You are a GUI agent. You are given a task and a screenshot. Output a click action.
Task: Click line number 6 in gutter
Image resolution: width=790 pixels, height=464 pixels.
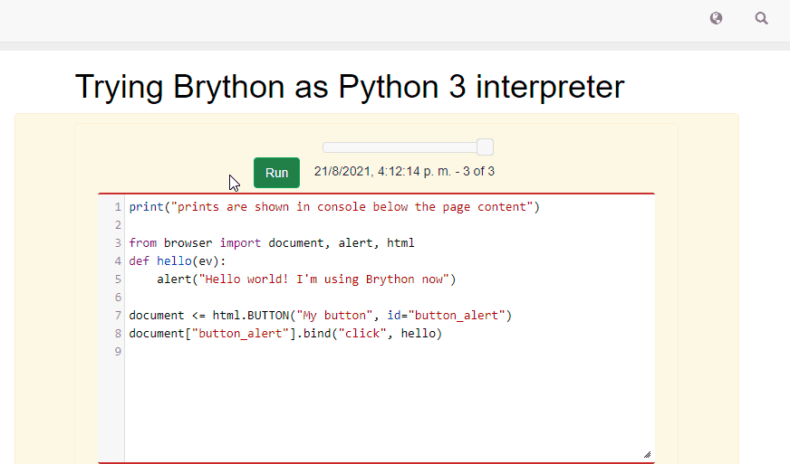click(118, 298)
